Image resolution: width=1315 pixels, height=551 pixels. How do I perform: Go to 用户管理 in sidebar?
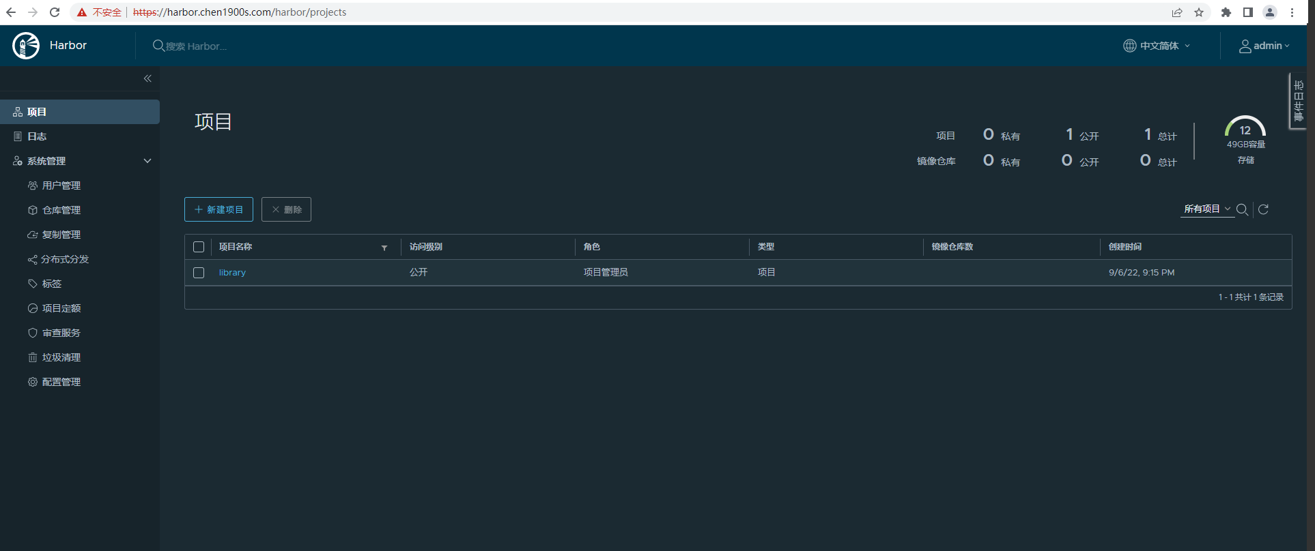pyautogui.click(x=61, y=185)
